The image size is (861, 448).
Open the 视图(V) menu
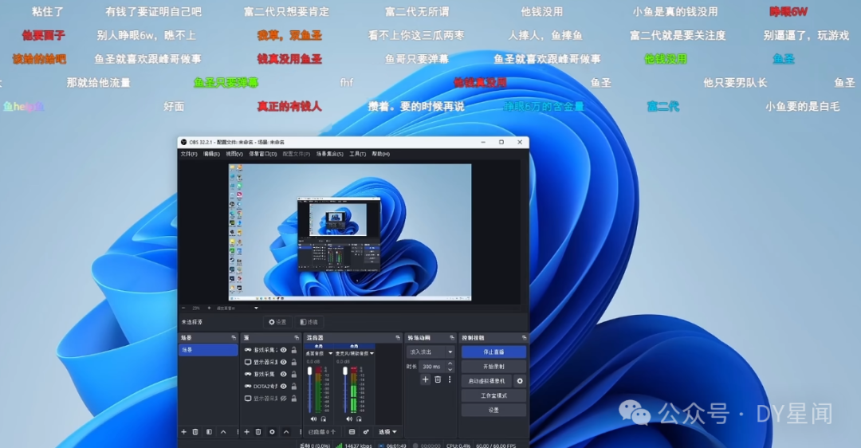point(234,155)
